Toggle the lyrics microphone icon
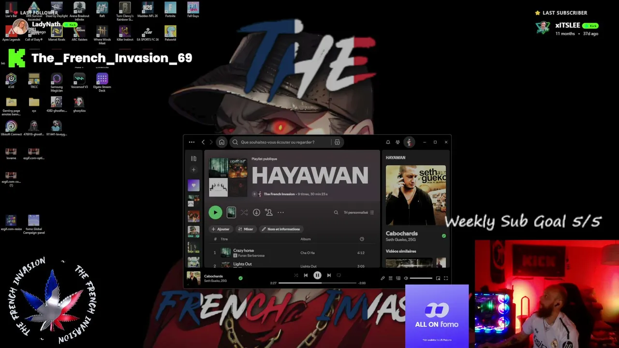 pos(383,278)
